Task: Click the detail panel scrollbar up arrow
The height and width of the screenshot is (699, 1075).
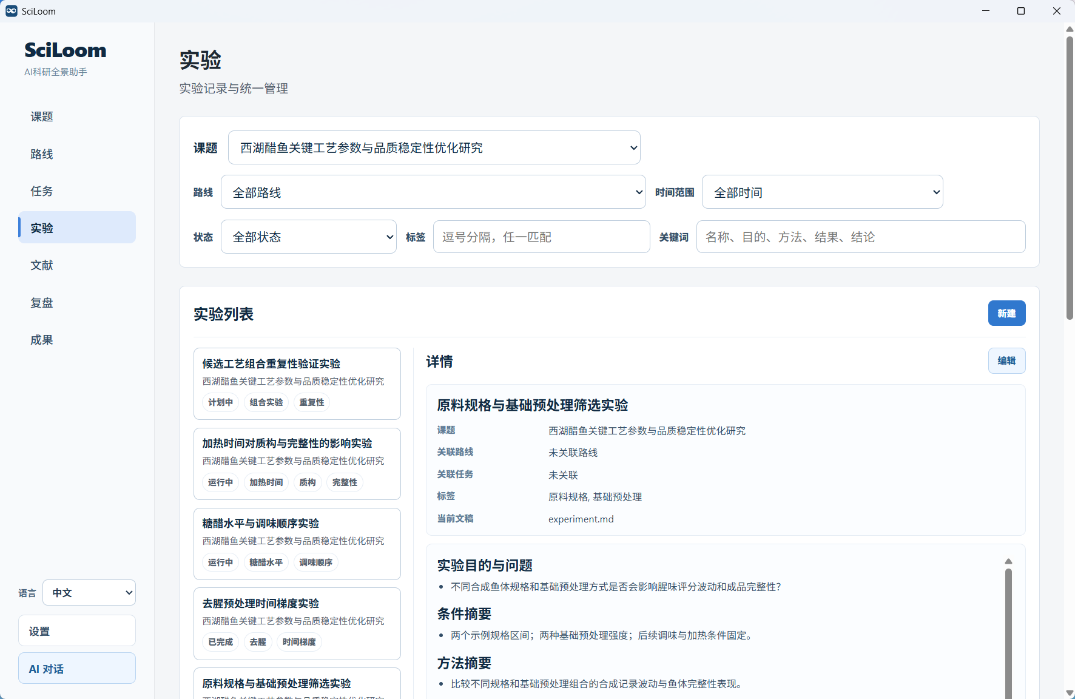Action: (x=1008, y=561)
